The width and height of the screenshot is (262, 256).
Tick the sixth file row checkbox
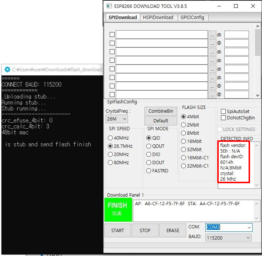coord(112,77)
